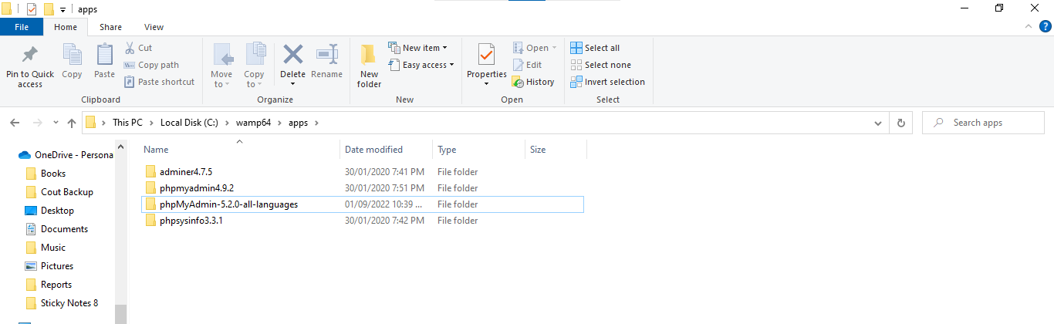The width and height of the screenshot is (1054, 324).
Task: Click the Properties checkmark icon
Action: click(x=486, y=55)
